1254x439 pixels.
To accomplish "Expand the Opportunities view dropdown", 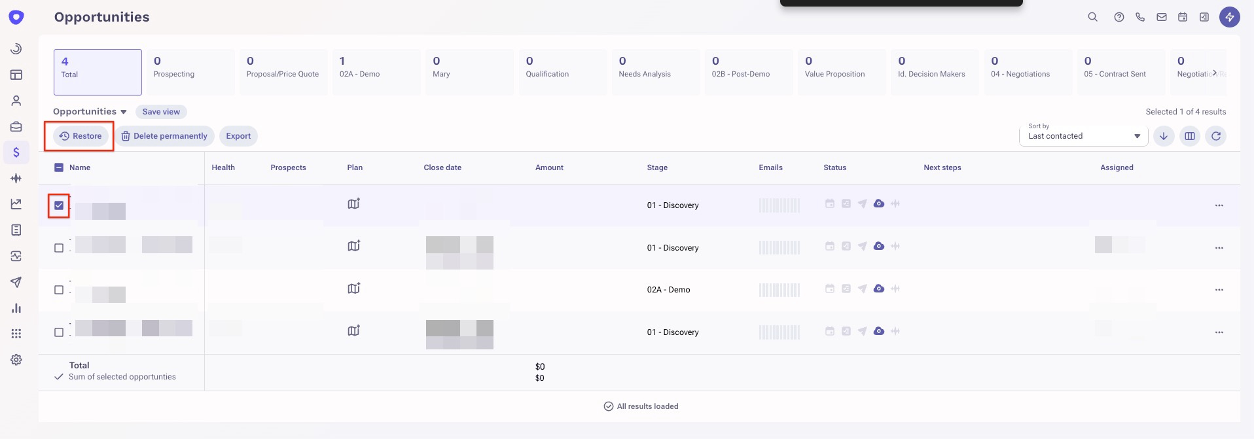I will [90, 112].
